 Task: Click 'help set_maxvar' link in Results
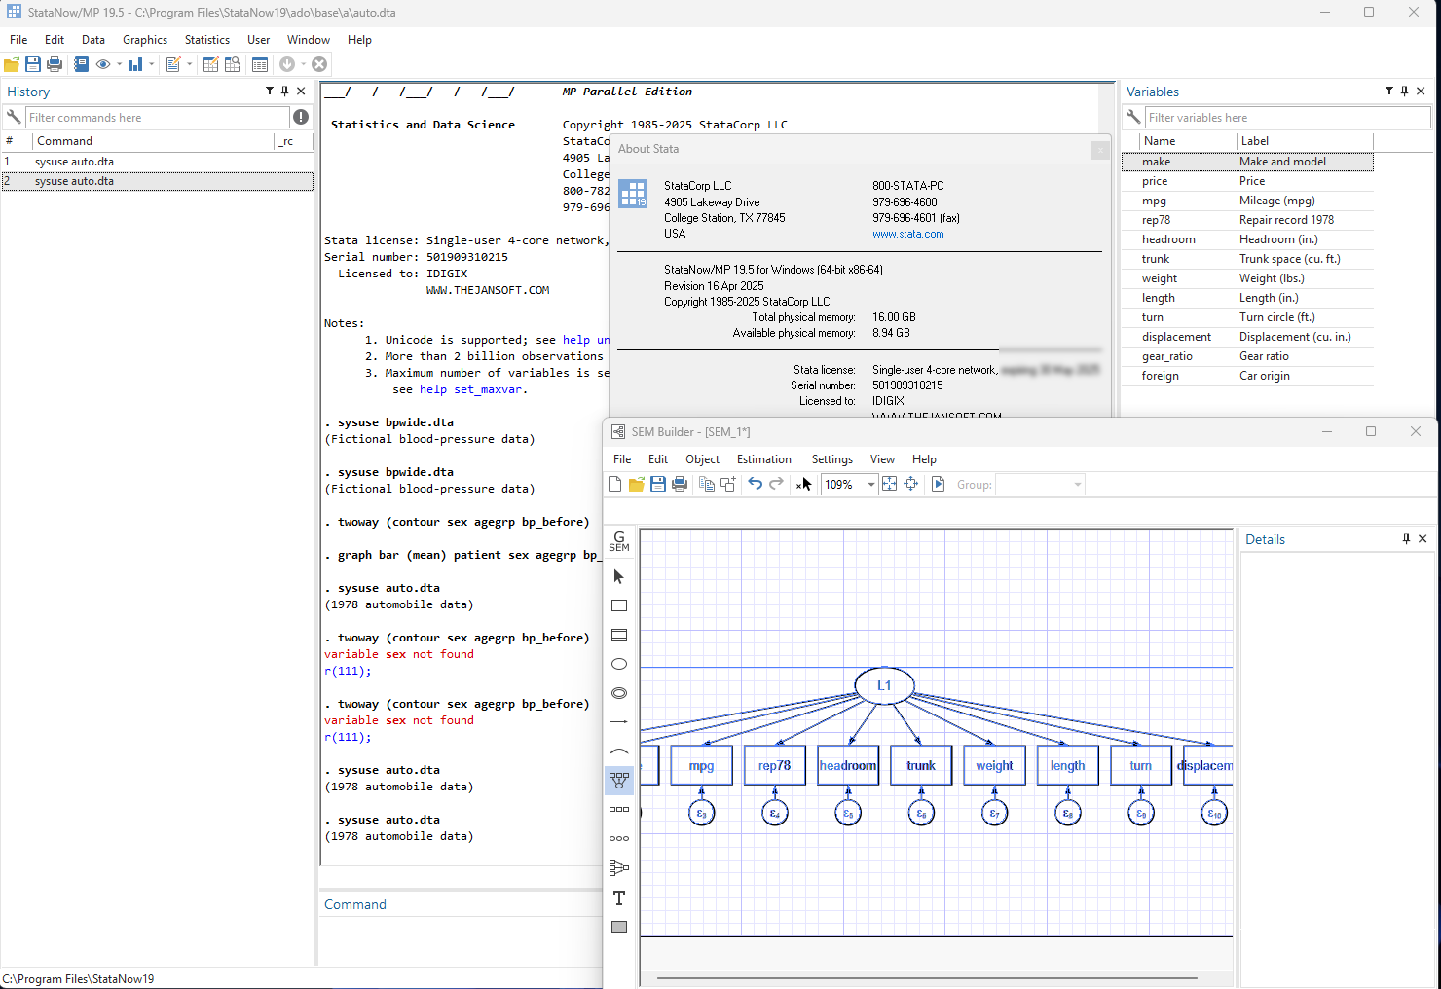471,389
